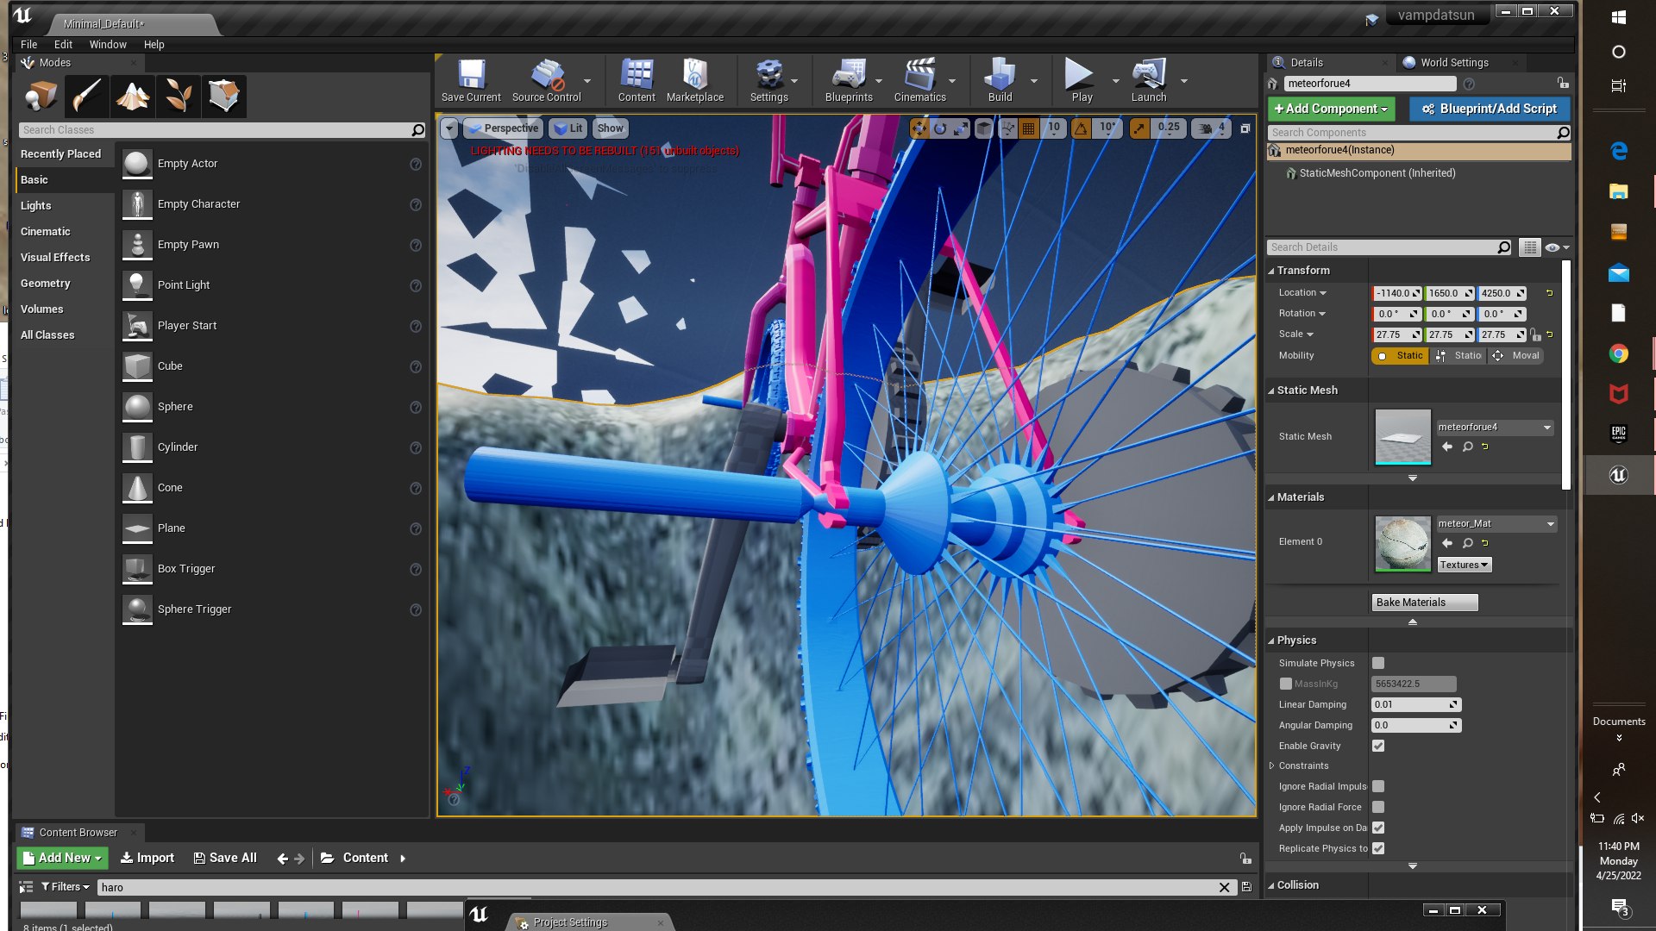Use selected asset for Static Mesh arrow
This screenshot has height=931, width=1656.
tap(1447, 447)
